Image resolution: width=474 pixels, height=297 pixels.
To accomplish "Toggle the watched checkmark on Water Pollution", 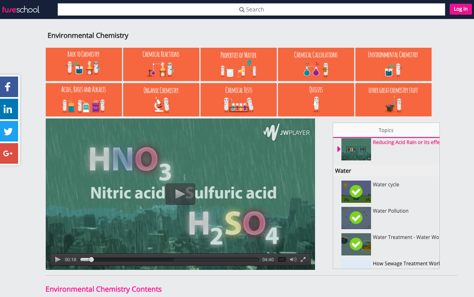I will pos(356,218).
